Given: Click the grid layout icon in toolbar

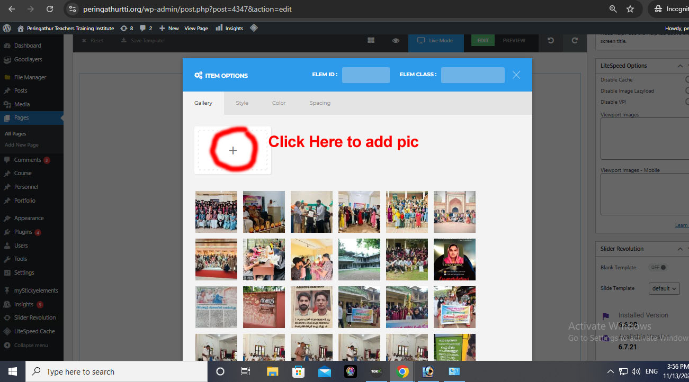Looking at the screenshot, I should [371, 41].
